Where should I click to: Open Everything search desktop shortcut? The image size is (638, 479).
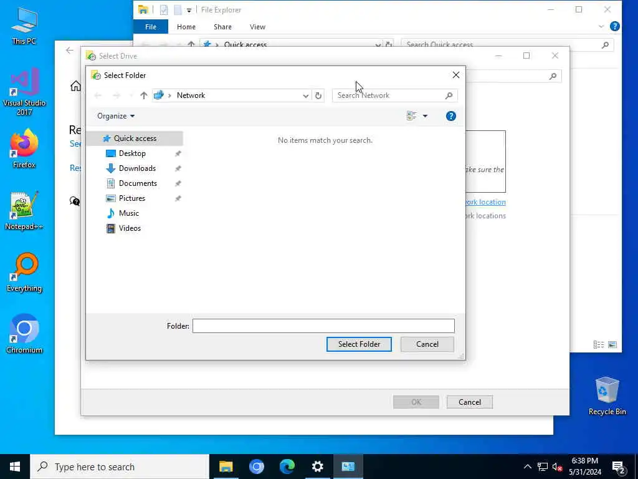[24, 273]
